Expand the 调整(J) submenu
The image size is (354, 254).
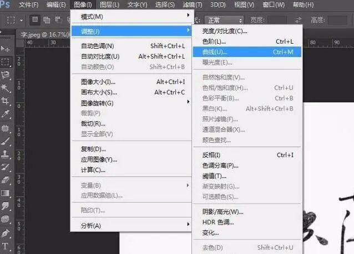[x=132, y=32]
